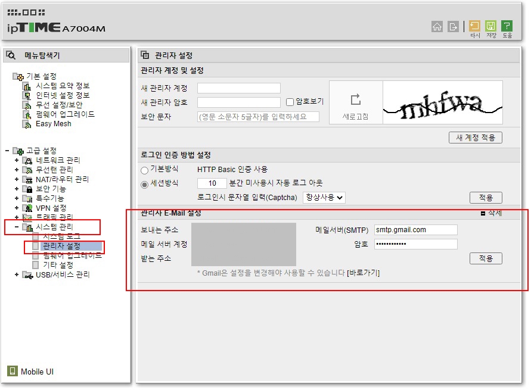Go to router home via house icon
The width and height of the screenshot is (531, 390).
click(437, 26)
